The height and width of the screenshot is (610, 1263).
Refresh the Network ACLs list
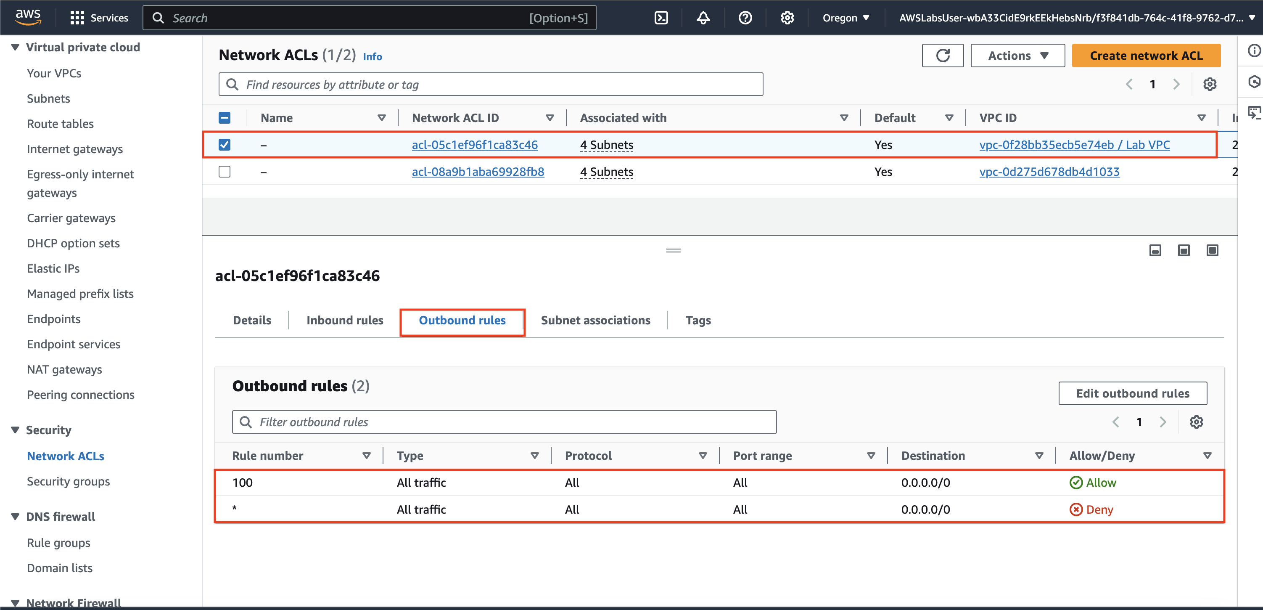(x=942, y=56)
